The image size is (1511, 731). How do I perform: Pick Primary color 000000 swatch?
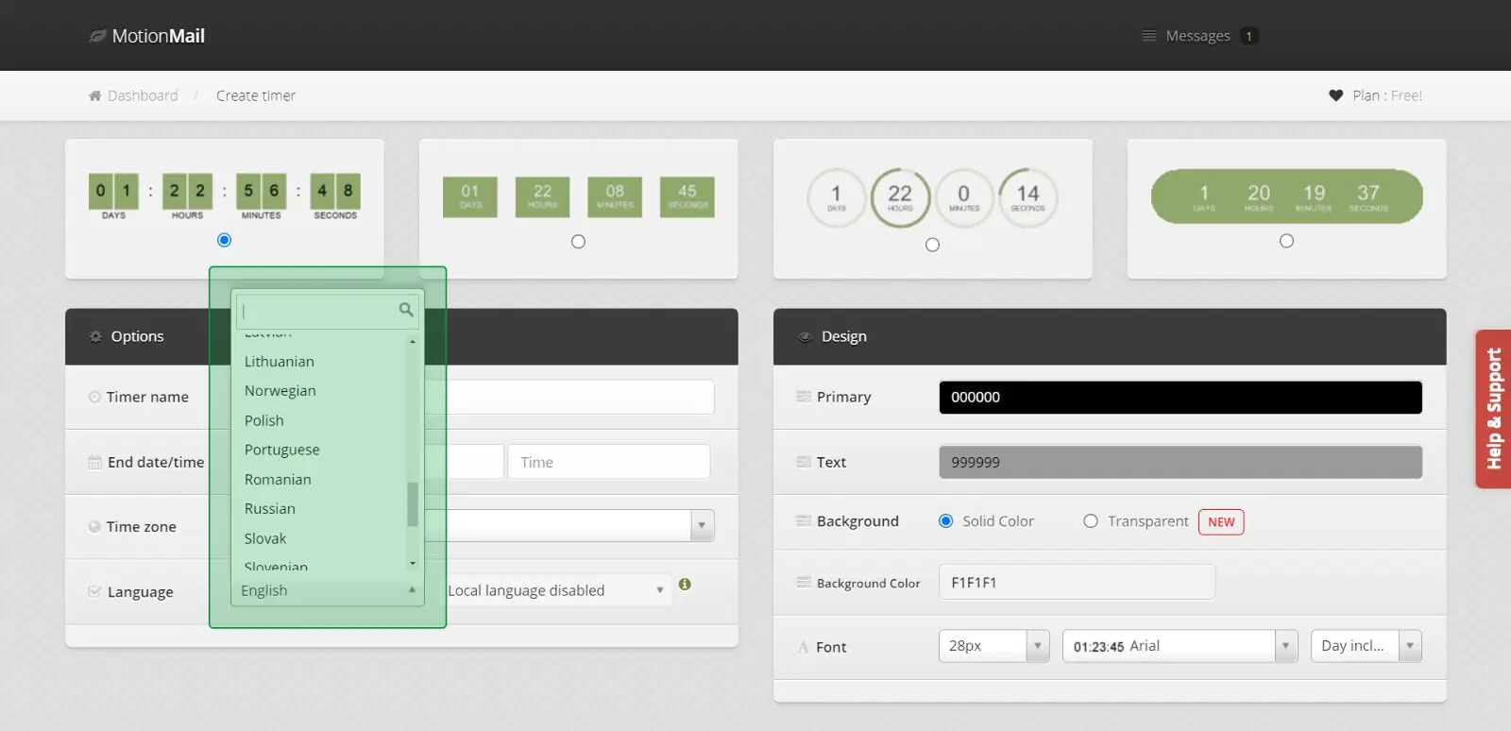pyautogui.click(x=1180, y=398)
